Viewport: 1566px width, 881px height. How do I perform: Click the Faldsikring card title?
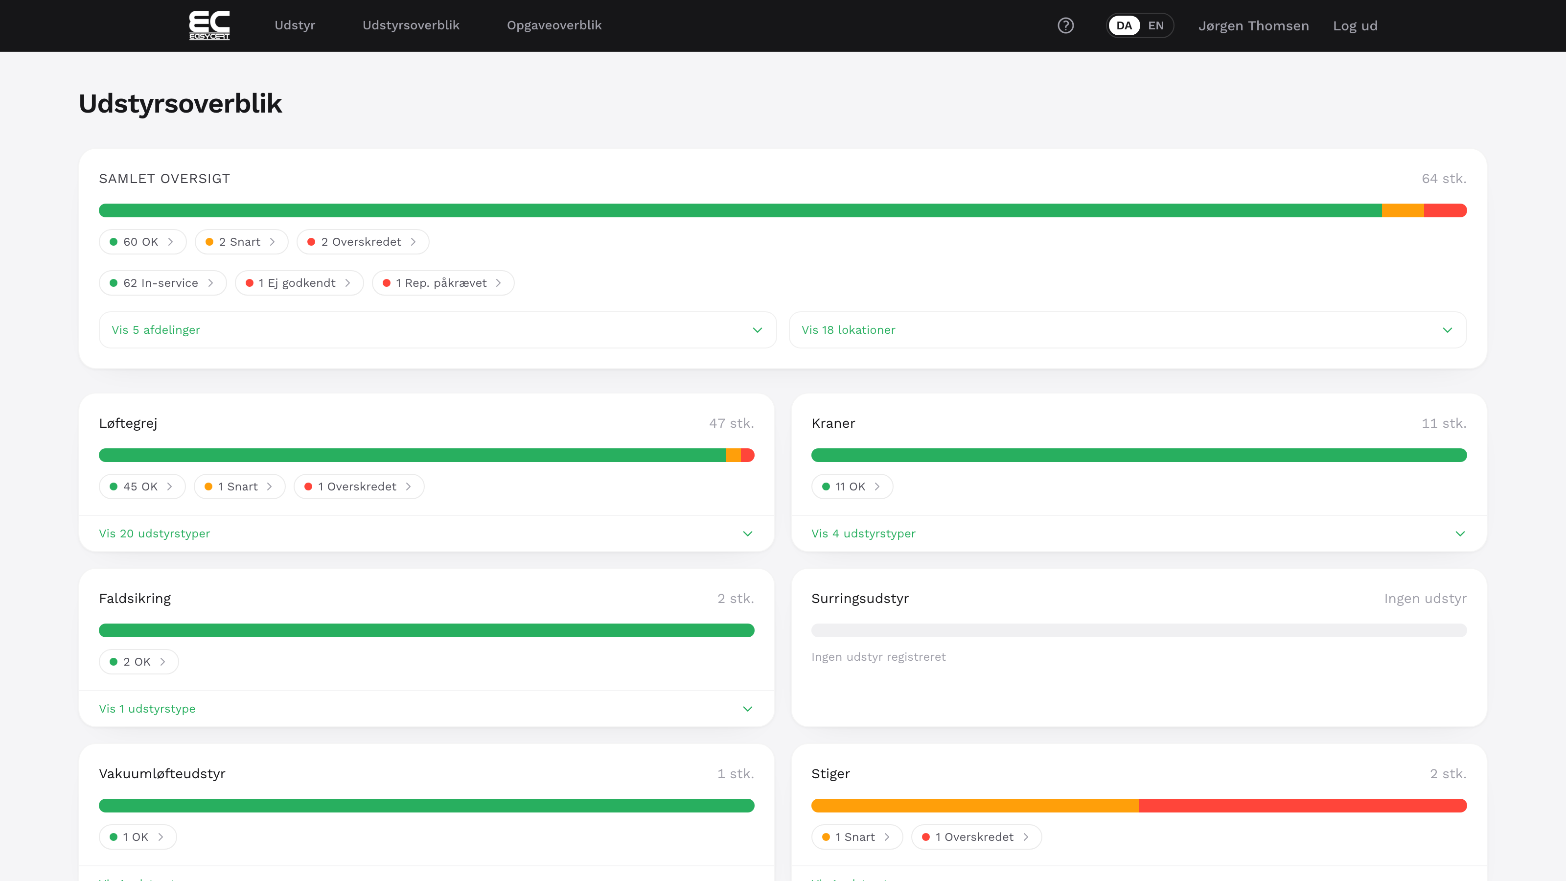(x=135, y=599)
